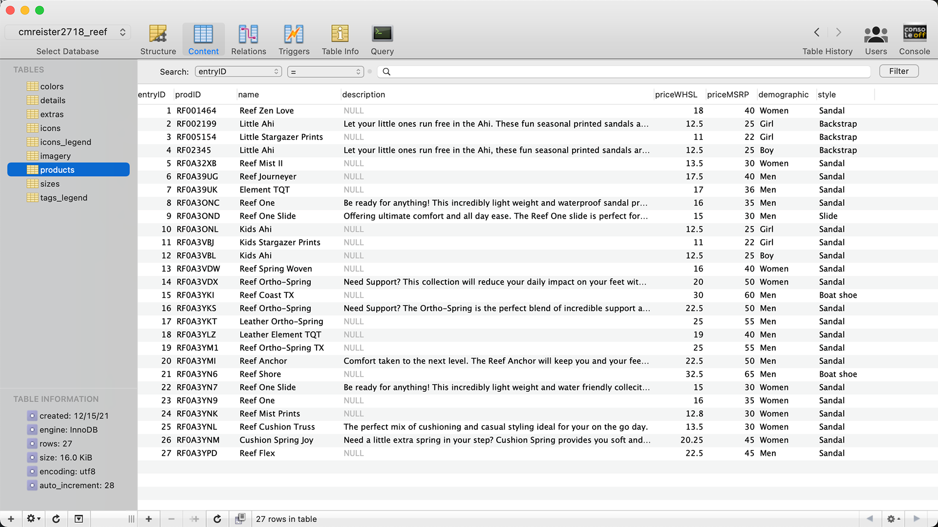
Task: Sort by the name column header
Action: point(289,95)
